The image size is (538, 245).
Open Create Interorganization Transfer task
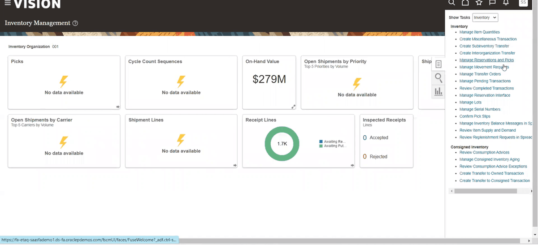[487, 53]
